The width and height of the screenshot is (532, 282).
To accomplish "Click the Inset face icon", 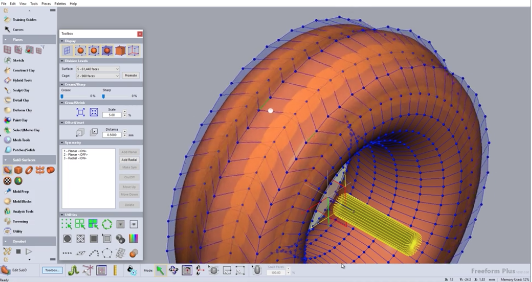I will (93, 132).
